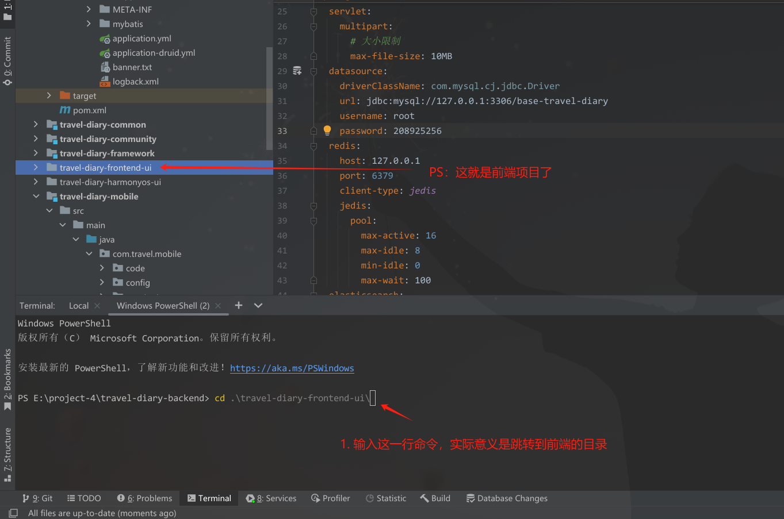
Task: Expand the mybatis folder
Action: pos(89,24)
